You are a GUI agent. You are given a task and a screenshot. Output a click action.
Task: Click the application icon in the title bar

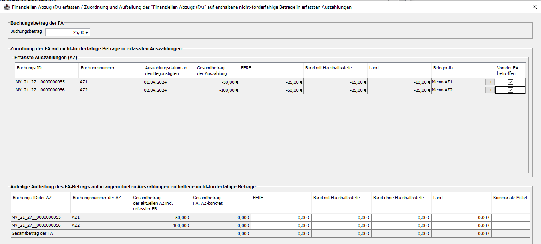pos(6,7)
